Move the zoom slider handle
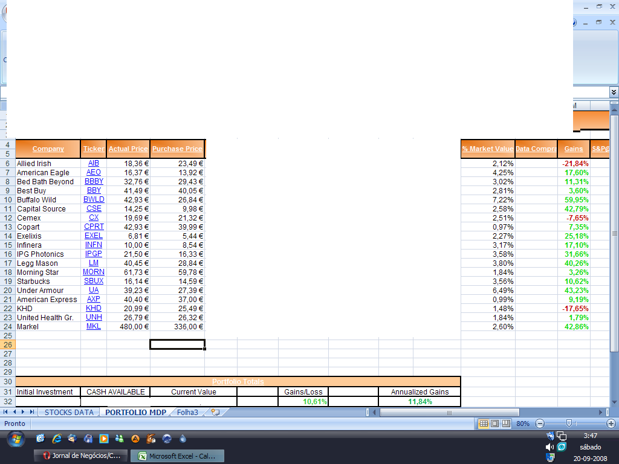This screenshot has height=464, width=619. click(x=569, y=424)
